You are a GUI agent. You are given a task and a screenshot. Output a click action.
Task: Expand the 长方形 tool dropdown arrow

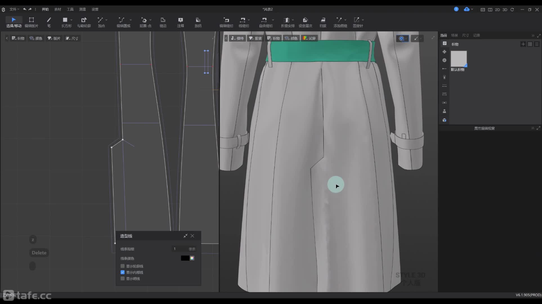pyautogui.click(x=71, y=20)
